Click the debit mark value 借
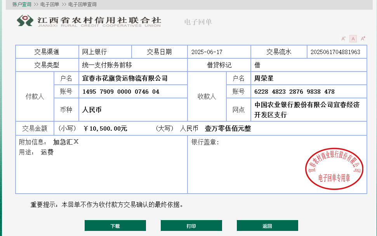 pos(257,65)
